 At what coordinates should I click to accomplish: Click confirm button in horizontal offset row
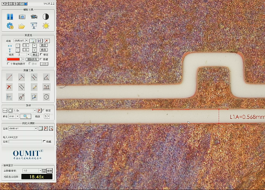coord(44,45)
